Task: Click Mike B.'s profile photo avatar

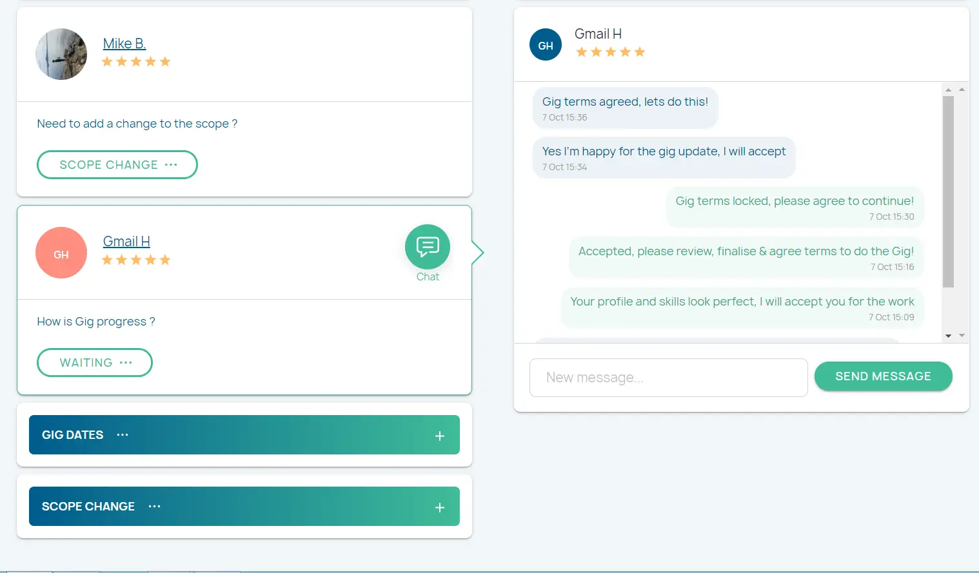Action: pyautogui.click(x=61, y=54)
